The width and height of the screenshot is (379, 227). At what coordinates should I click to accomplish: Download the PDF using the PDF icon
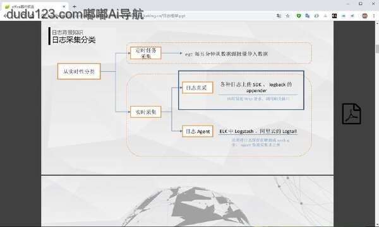352,113
